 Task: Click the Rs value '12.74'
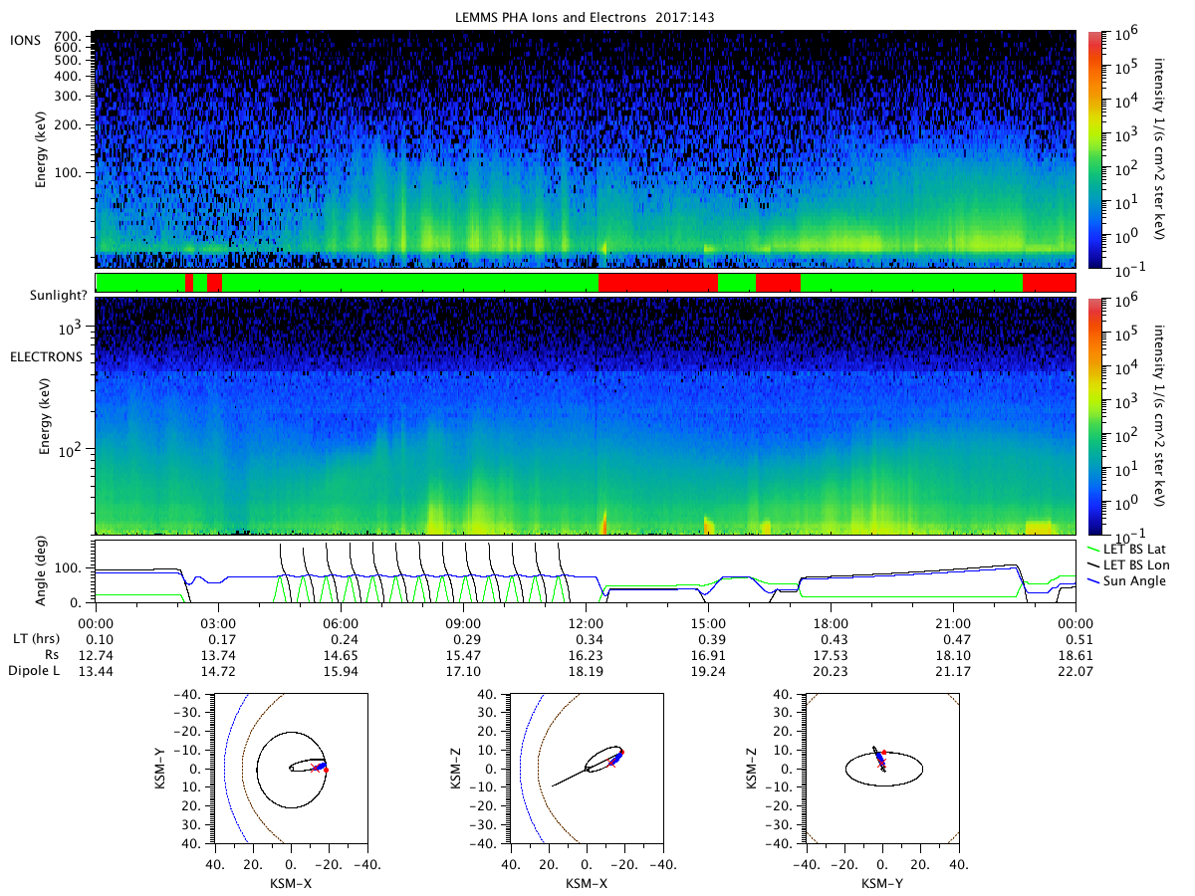(96, 656)
